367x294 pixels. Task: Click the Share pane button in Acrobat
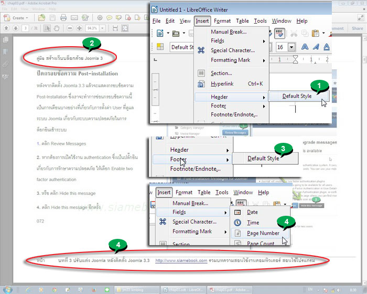point(358,28)
